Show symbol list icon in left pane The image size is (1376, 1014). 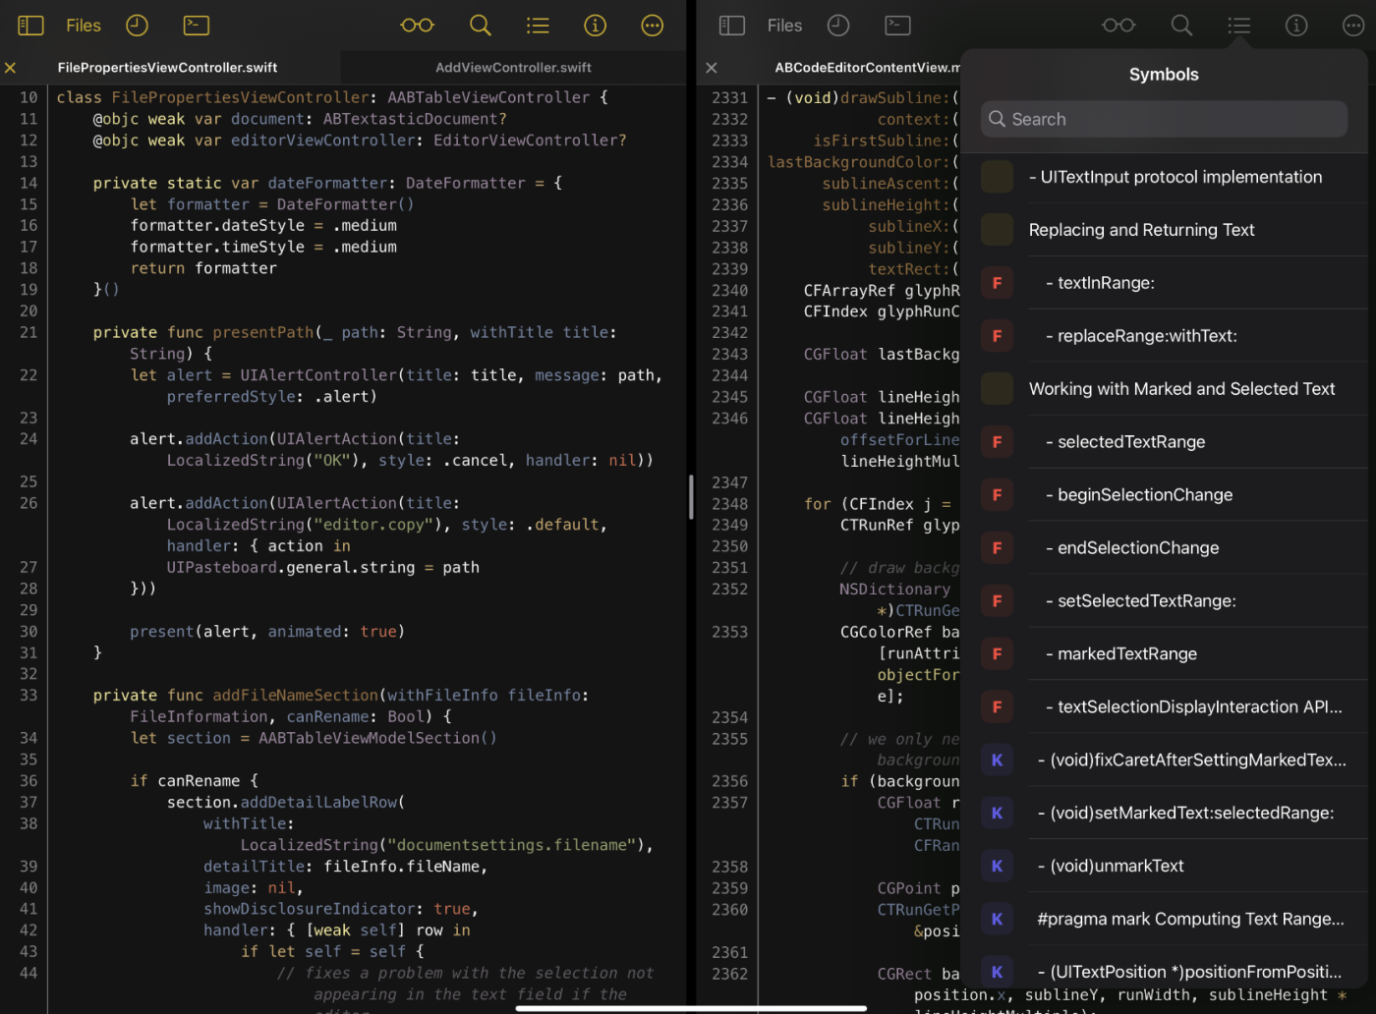[x=538, y=26]
